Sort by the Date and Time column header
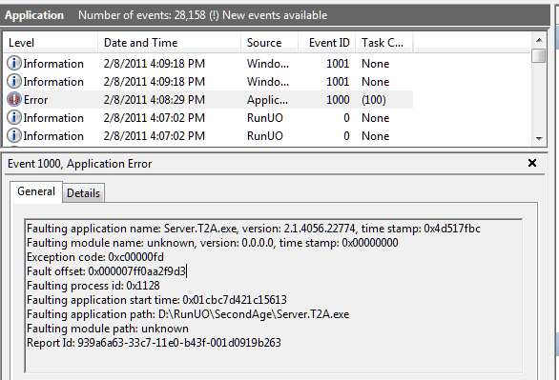Screen dimensions: 559x380 (170, 43)
